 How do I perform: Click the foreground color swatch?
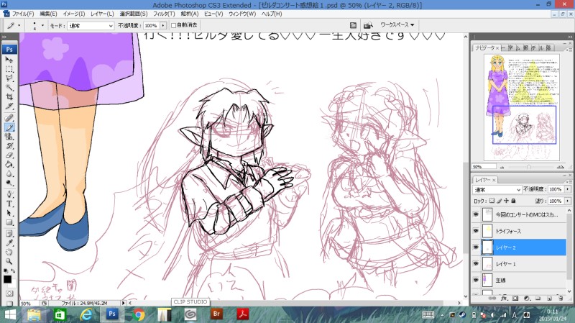tap(7, 279)
